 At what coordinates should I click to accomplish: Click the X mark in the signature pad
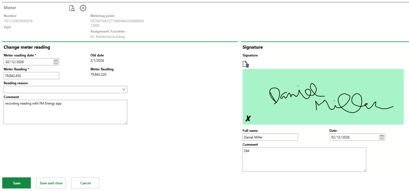tap(248, 119)
